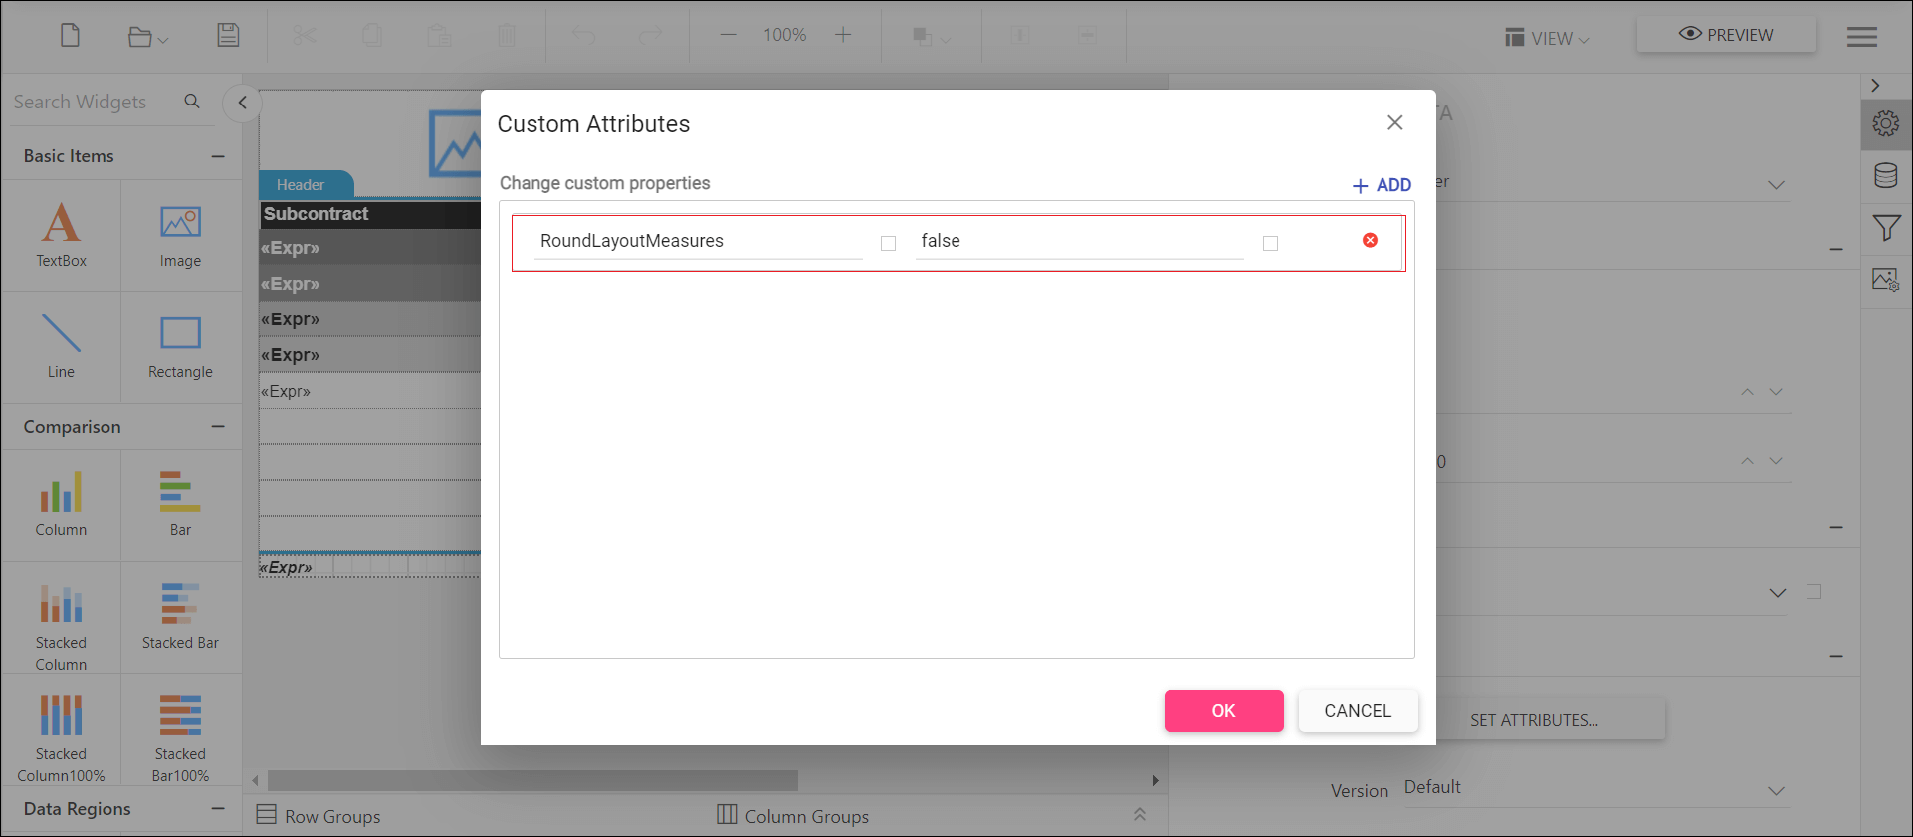Click the search widgets magnifier icon
The width and height of the screenshot is (1913, 837).
point(192,102)
